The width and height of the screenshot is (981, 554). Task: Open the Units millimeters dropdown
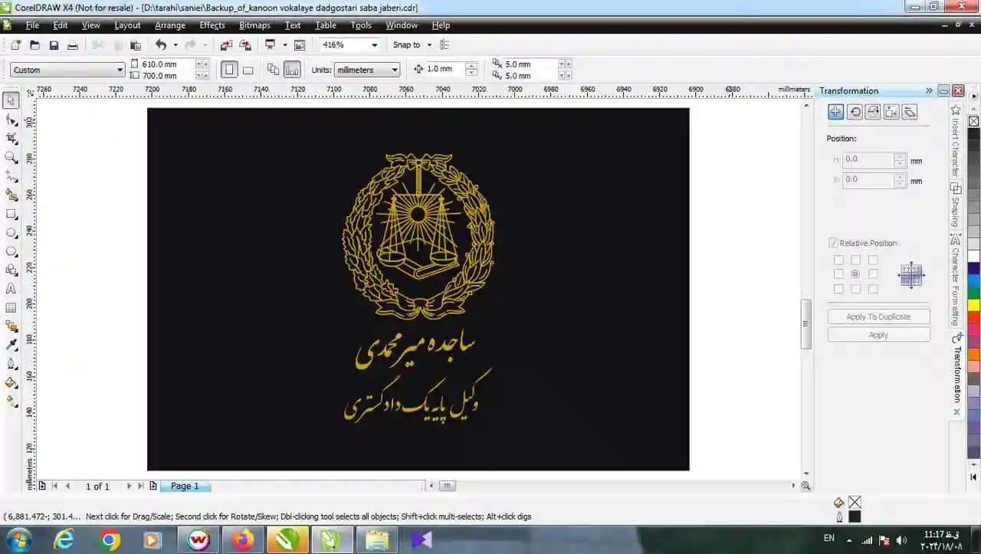[395, 70]
